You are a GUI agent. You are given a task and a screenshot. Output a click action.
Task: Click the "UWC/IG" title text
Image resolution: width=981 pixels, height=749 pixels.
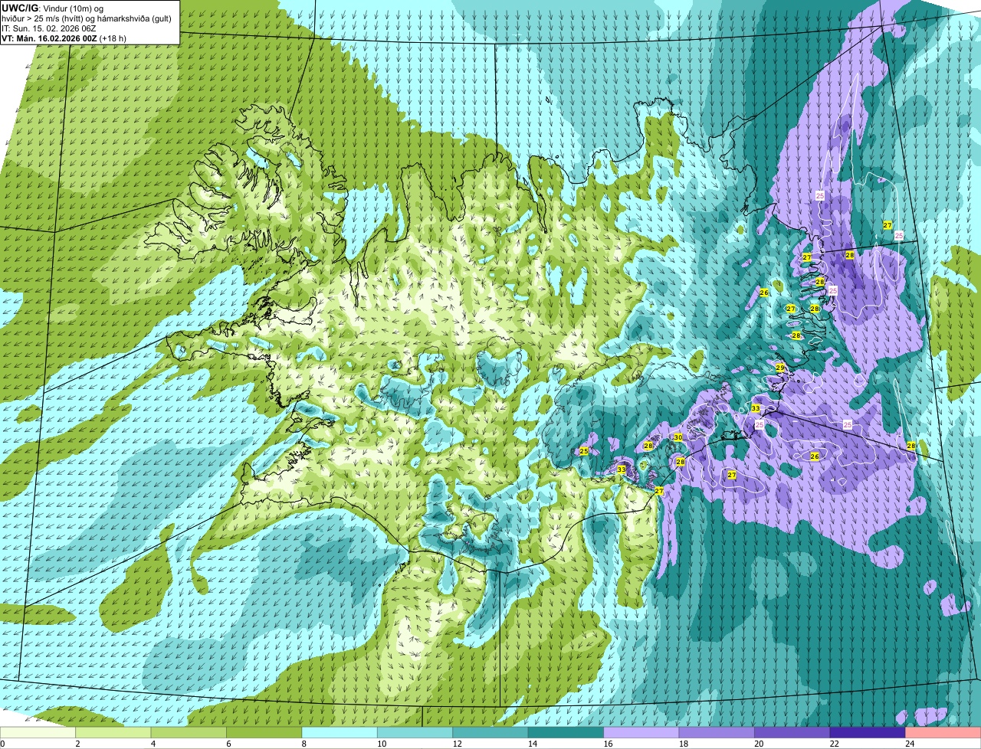[x=19, y=8]
